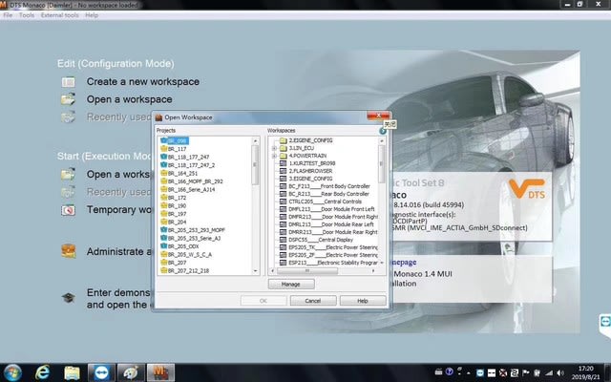
Task: Select project BR_166_MOPF_BR_292
Action: pos(192,181)
